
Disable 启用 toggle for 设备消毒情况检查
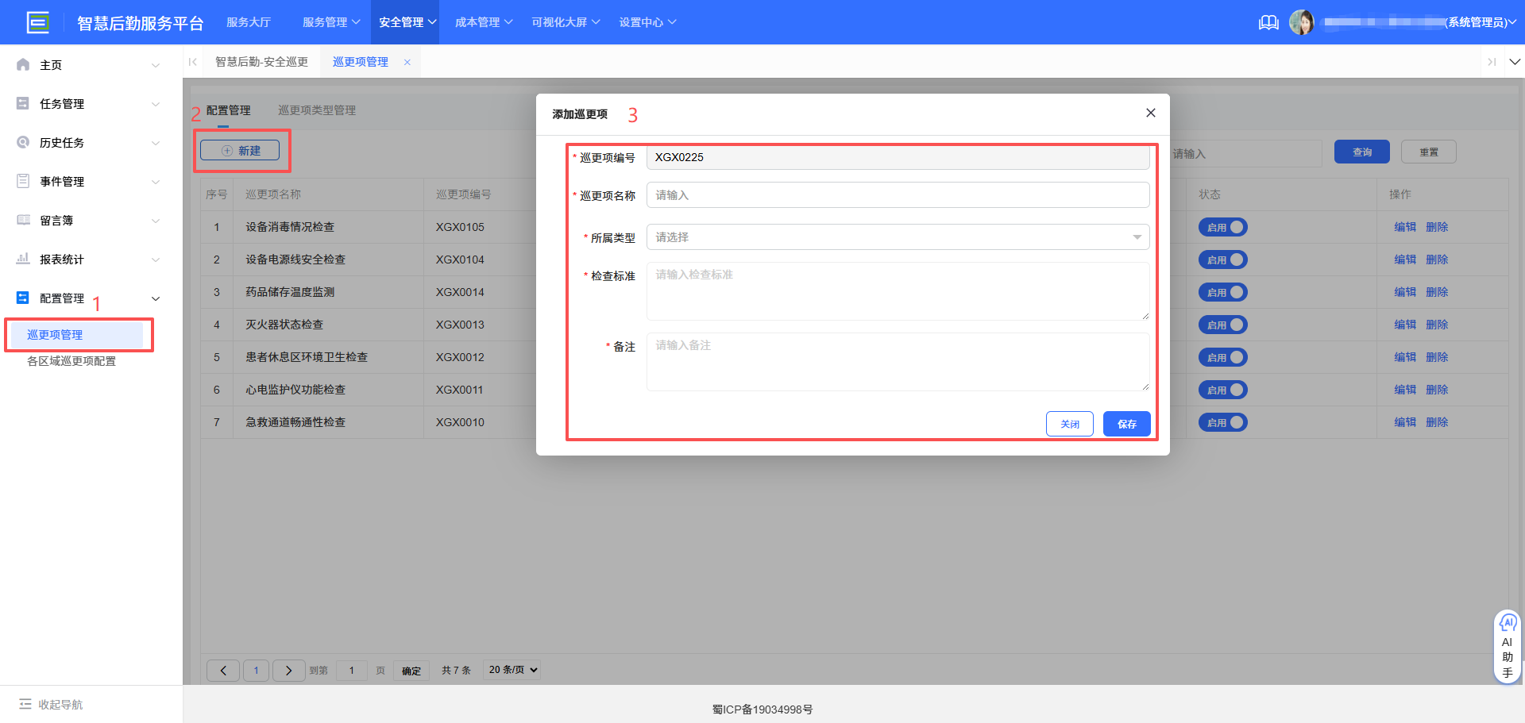pyautogui.click(x=1222, y=227)
